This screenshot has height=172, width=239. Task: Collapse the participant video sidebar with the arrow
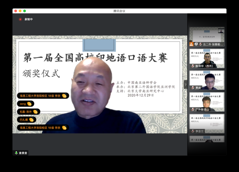click(x=186, y=85)
